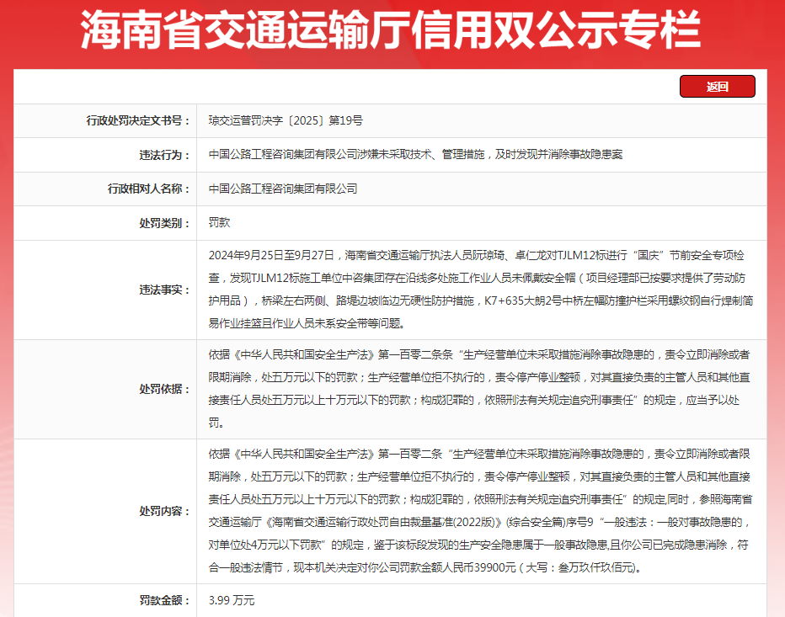The height and width of the screenshot is (617, 785).
Task: Click the red 返回 button
Action: [717, 87]
